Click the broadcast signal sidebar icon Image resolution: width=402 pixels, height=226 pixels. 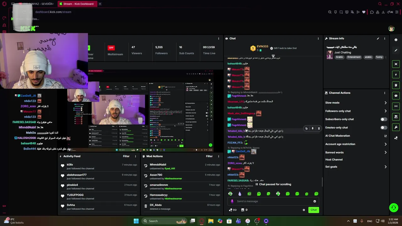coord(396,106)
